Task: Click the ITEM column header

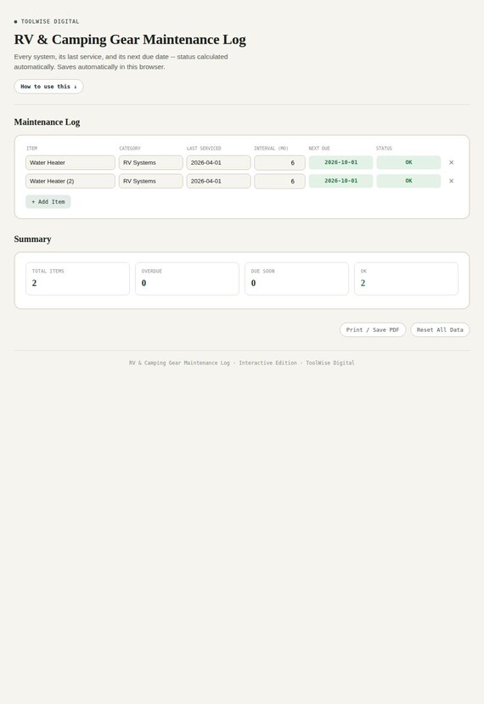Action: pos(32,148)
